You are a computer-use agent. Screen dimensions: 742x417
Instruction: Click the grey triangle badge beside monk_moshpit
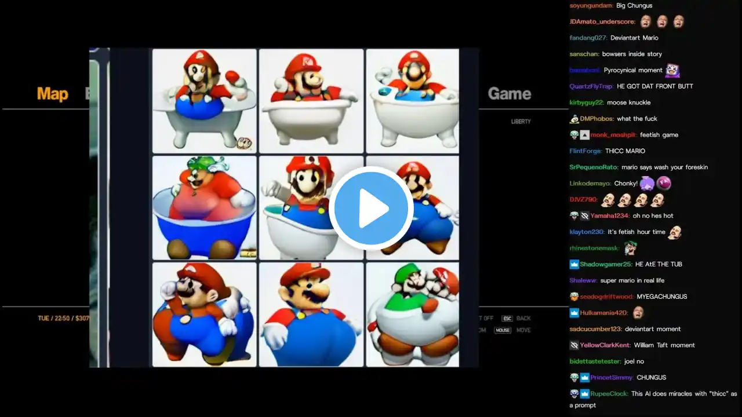584,135
